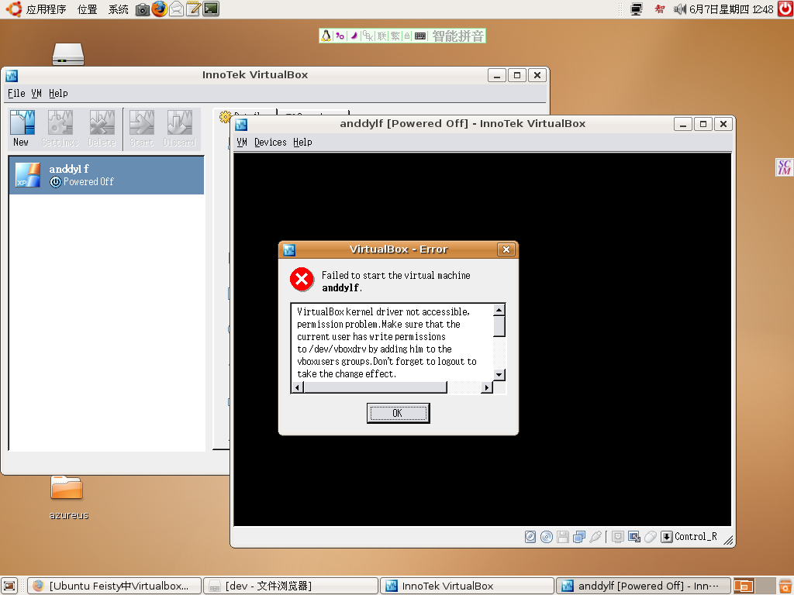
Task: Open the Help menu in the anddylf window
Action: (x=303, y=143)
